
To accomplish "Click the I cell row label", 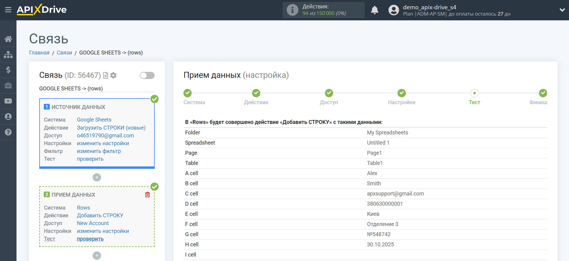I will point(191,255).
